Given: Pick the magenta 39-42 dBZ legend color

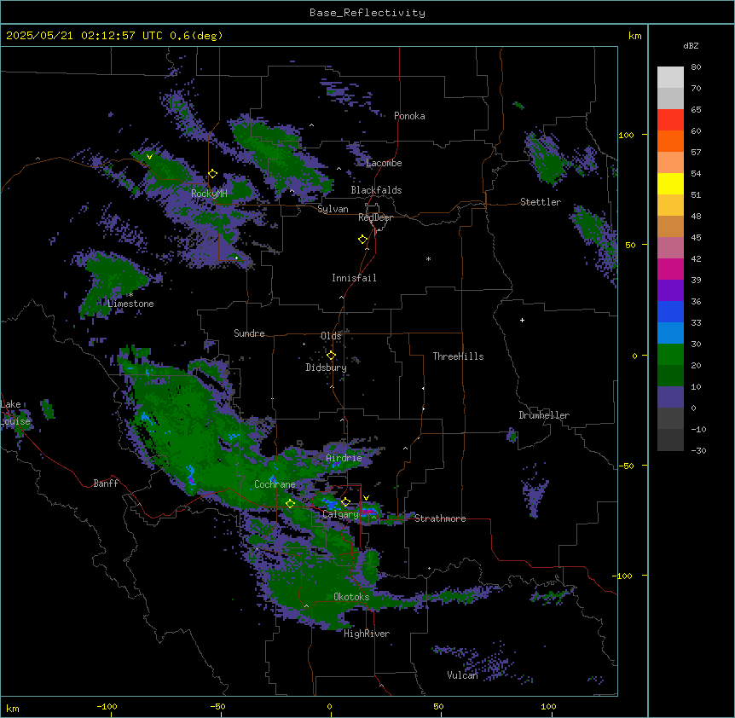Looking at the screenshot, I should [670, 269].
